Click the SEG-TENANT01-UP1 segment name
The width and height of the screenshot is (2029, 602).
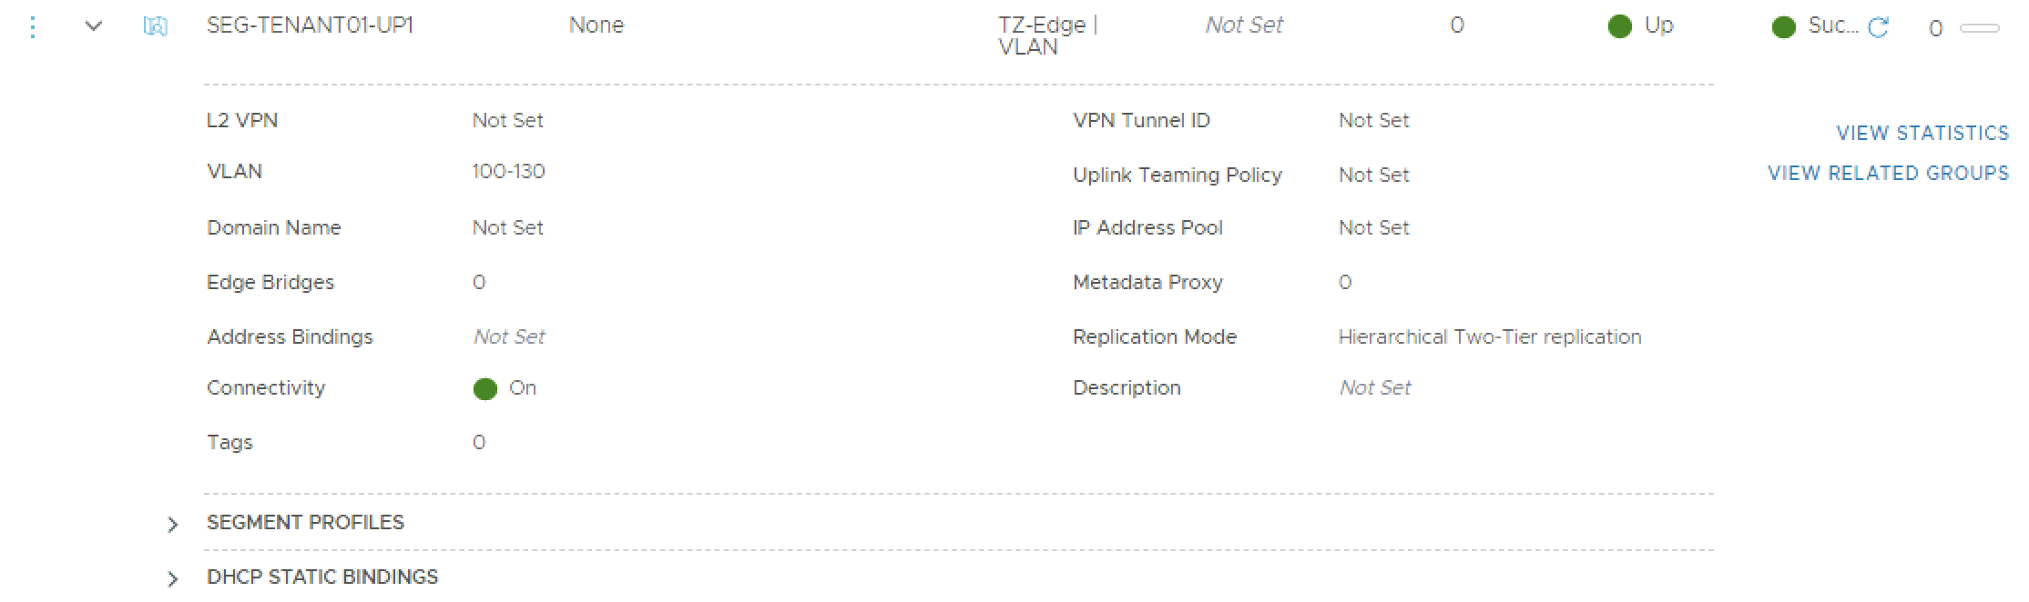(x=310, y=25)
